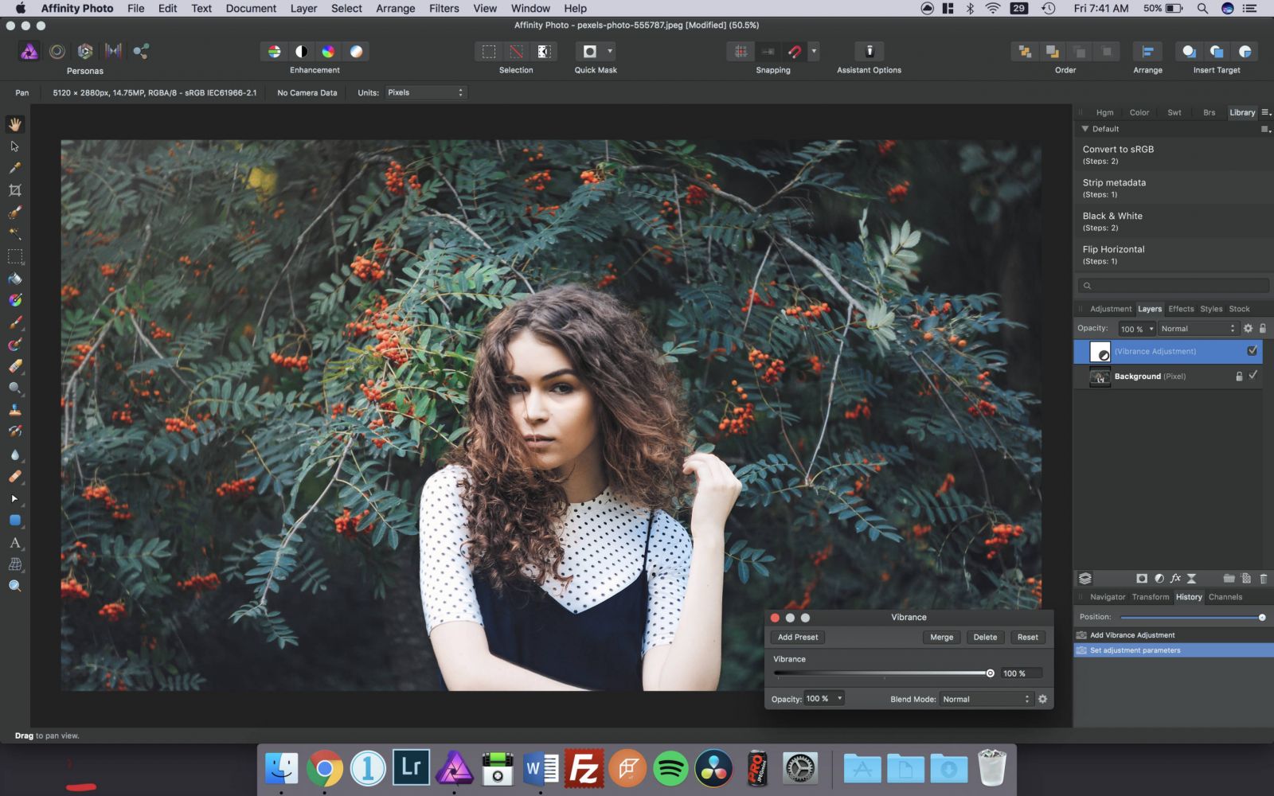
Task: Click the Delete Layer trash icon
Action: point(1264,579)
